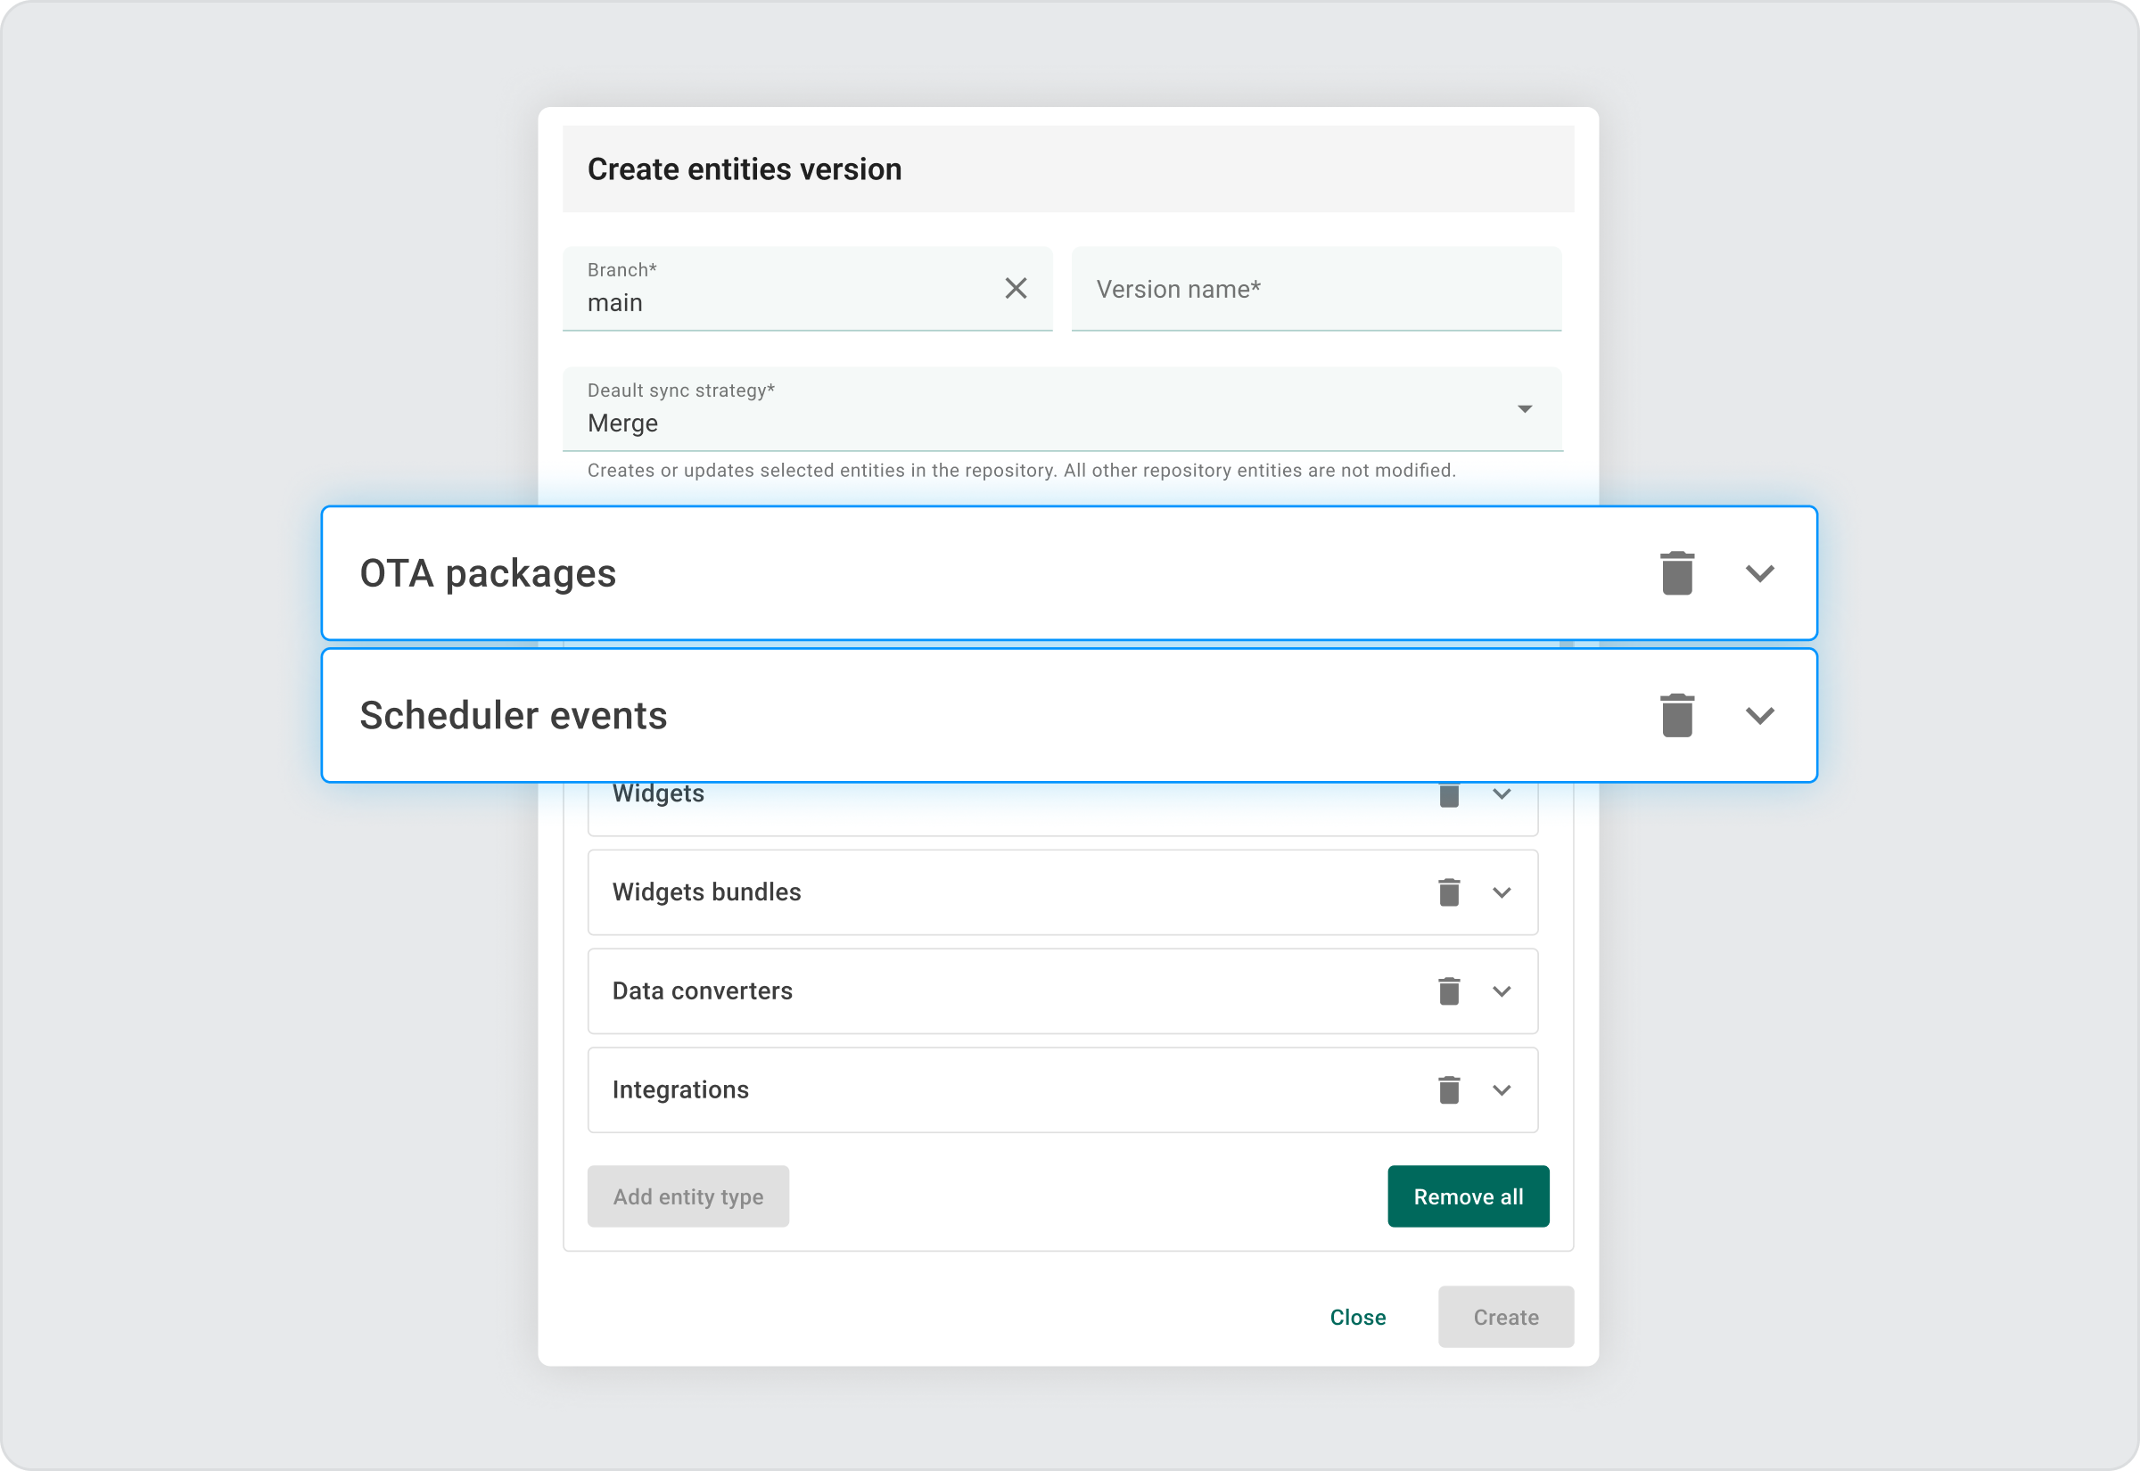Expand the Data converters section

1502,990
